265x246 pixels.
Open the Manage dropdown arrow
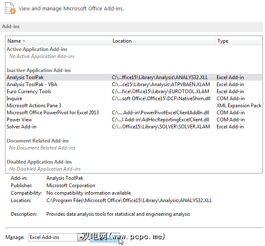(81, 237)
